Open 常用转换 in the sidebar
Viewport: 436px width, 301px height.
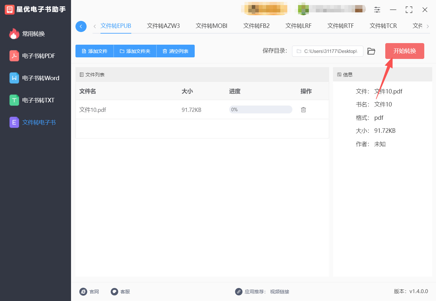(33, 34)
